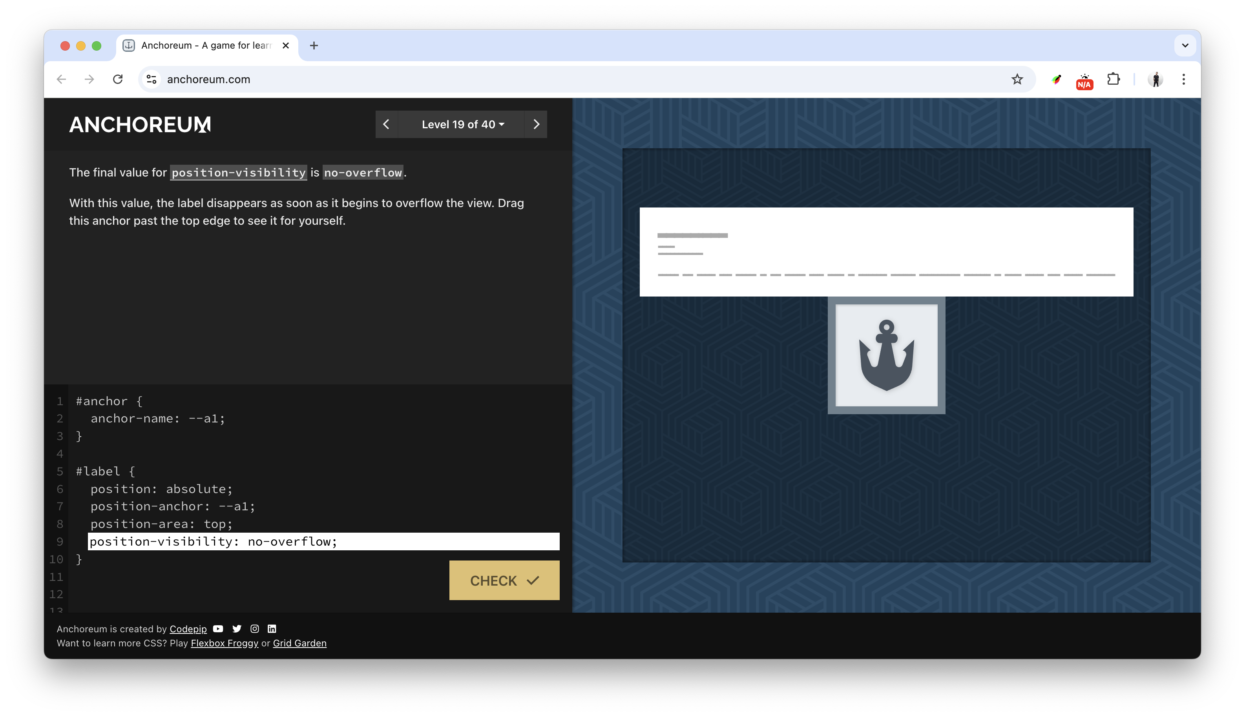Viewport: 1245px width, 717px height.
Task: Click the Chrome profile avatar photo
Action: point(1156,79)
